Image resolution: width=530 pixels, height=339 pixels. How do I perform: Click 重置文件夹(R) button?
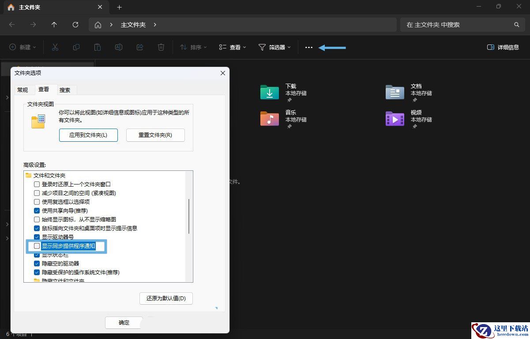coord(155,135)
